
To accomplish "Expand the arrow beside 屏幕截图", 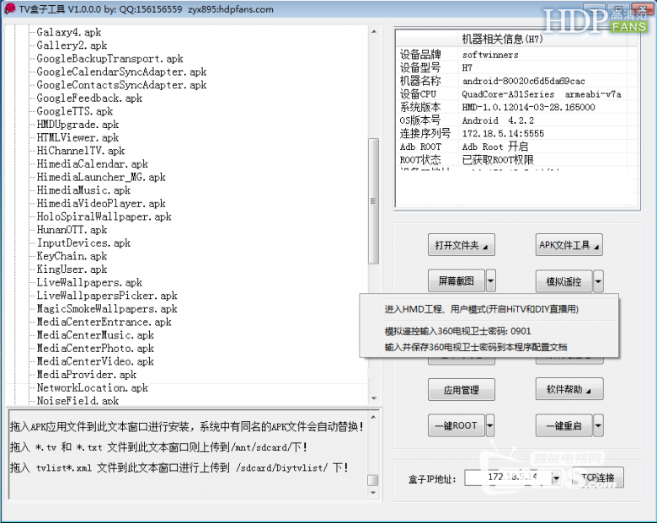I will tap(490, 280).
